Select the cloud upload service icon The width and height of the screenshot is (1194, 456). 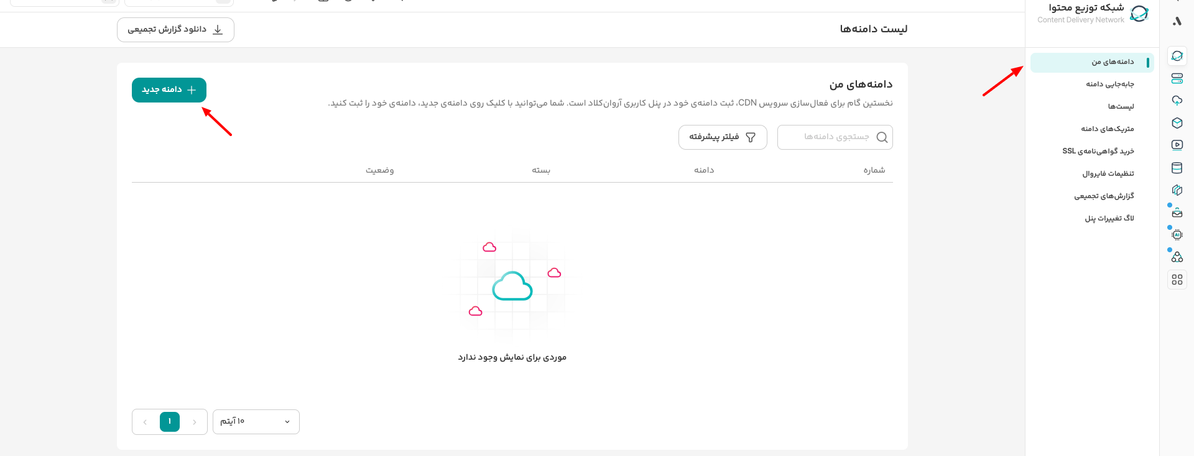1177,101
